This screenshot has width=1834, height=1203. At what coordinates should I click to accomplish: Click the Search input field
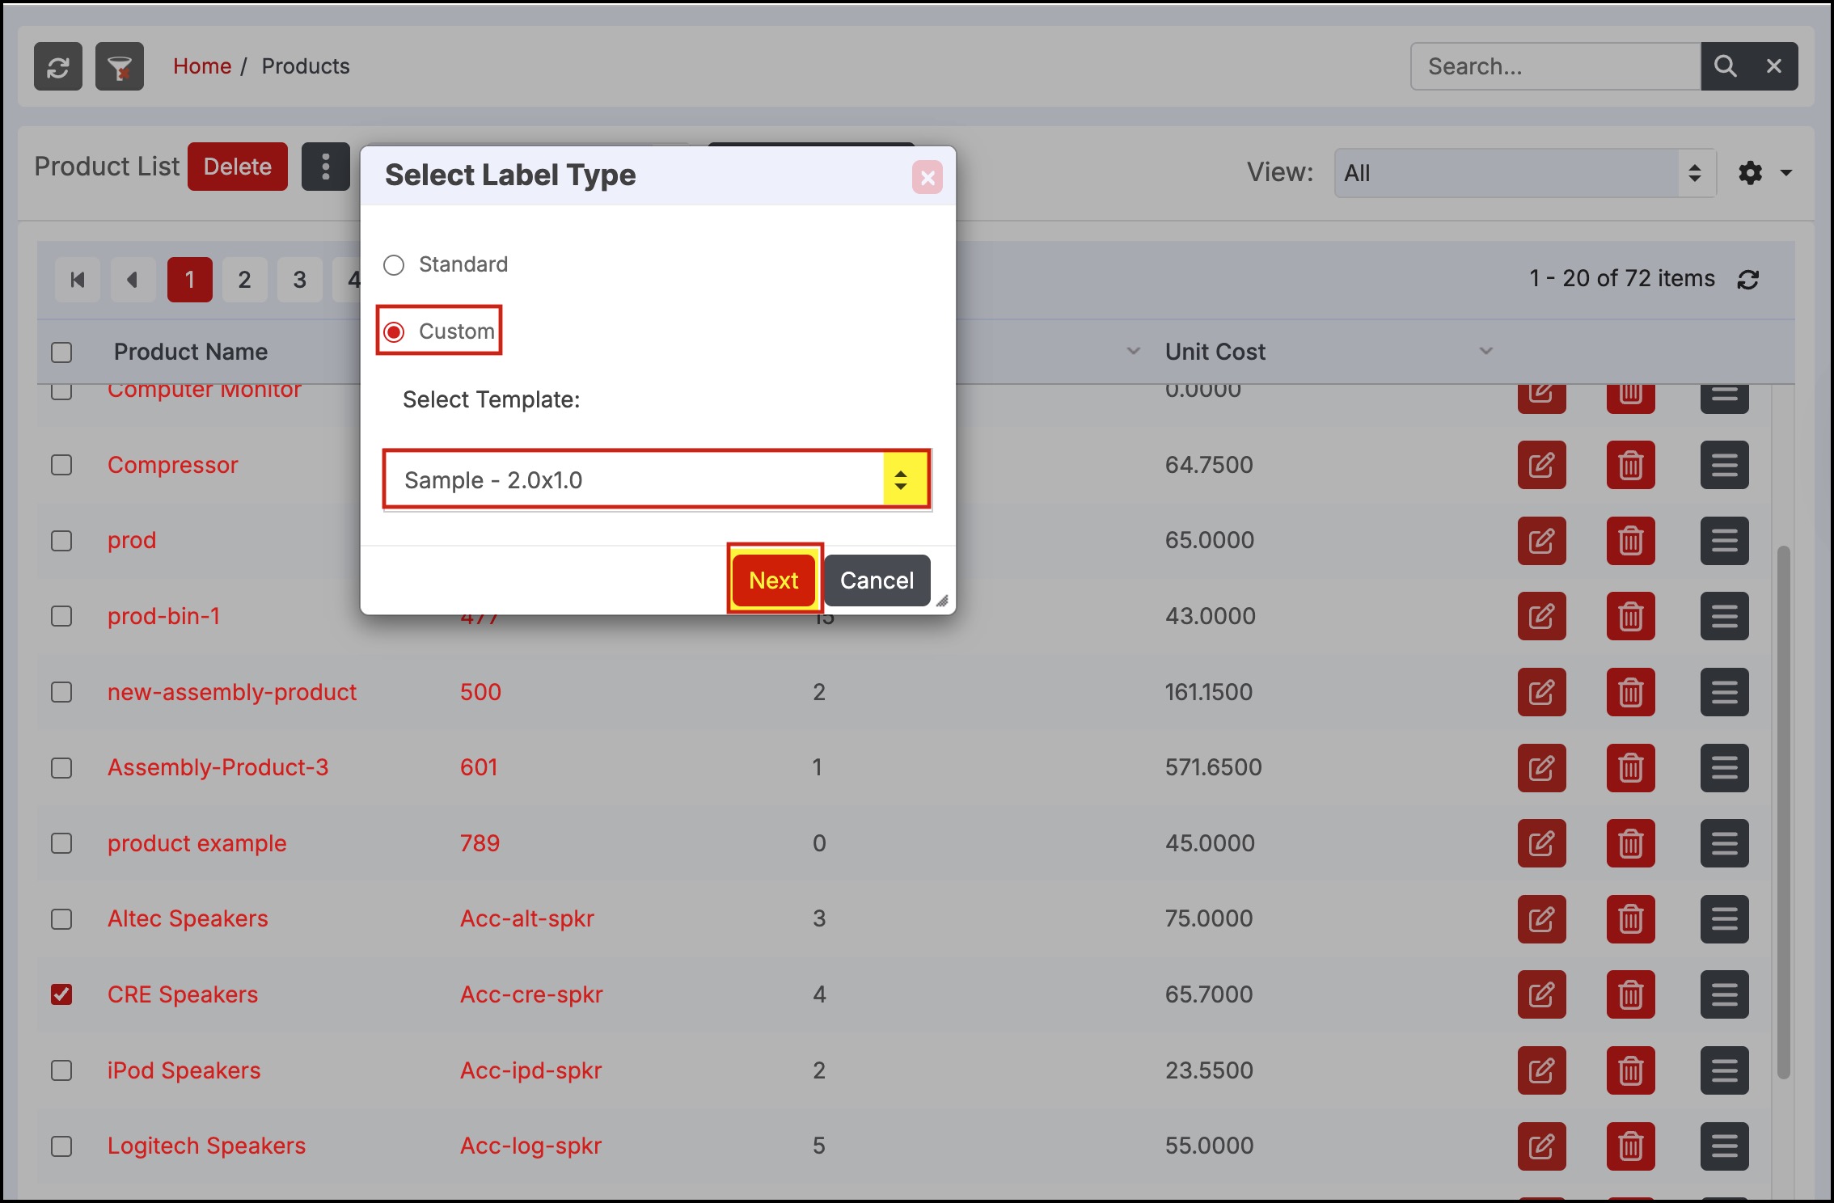pos(1554,66)
